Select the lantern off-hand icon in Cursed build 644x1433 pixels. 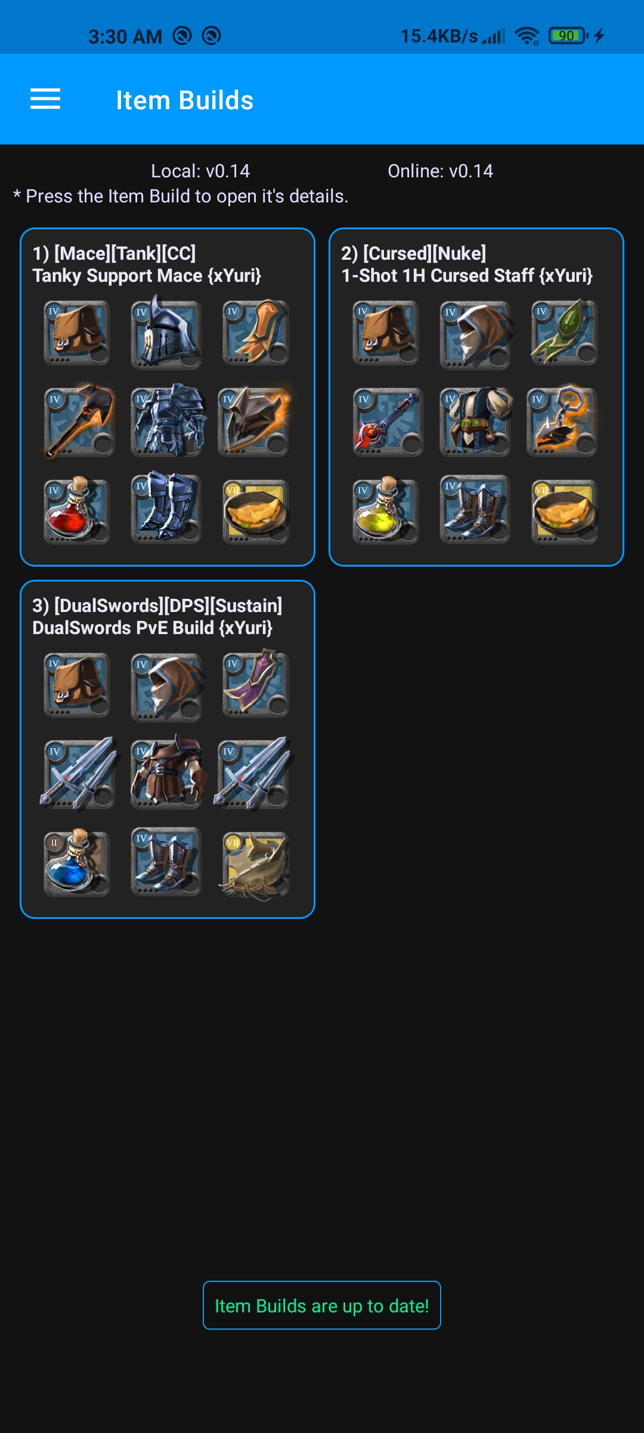point(563,421)
